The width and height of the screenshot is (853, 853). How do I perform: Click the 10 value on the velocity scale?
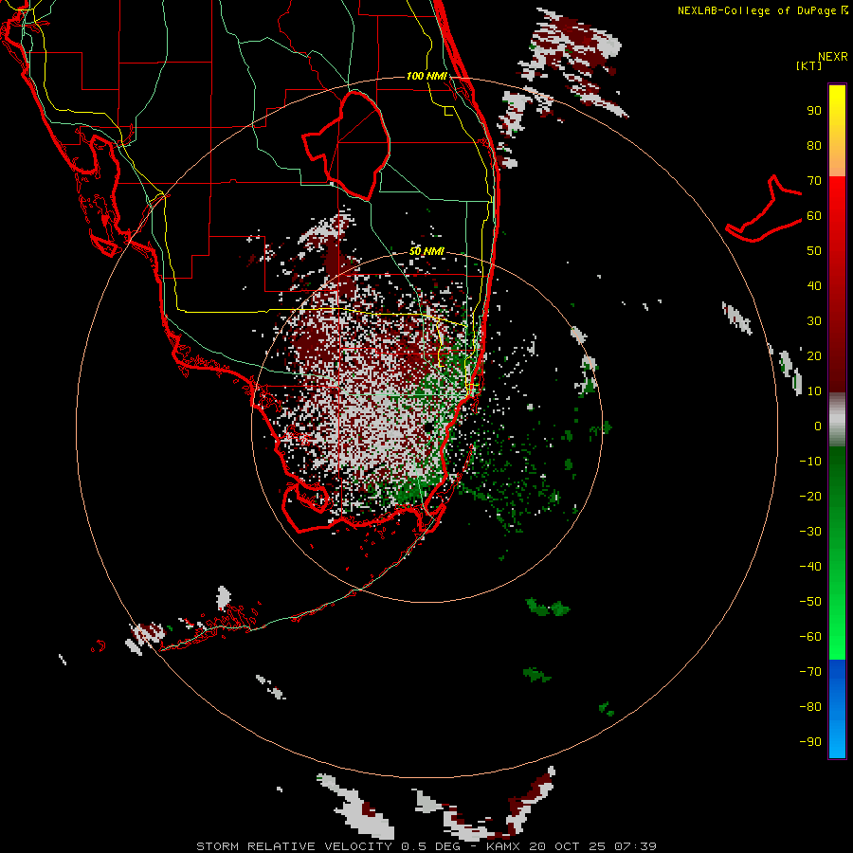[x=814, y=391]
